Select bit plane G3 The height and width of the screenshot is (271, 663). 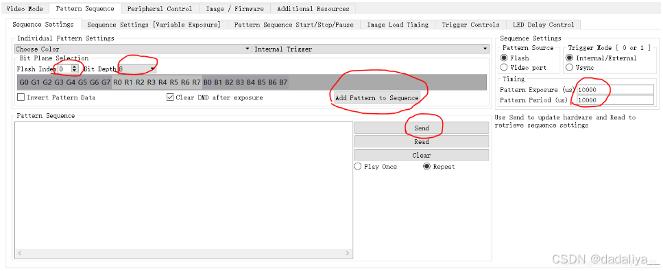coord(59,82)
